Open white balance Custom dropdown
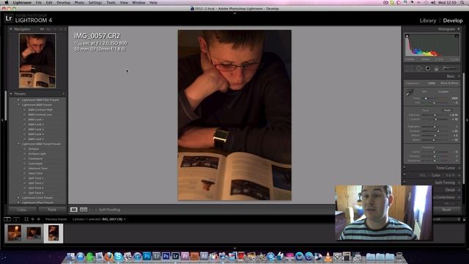469x264 pixels. tap(444, 92)
